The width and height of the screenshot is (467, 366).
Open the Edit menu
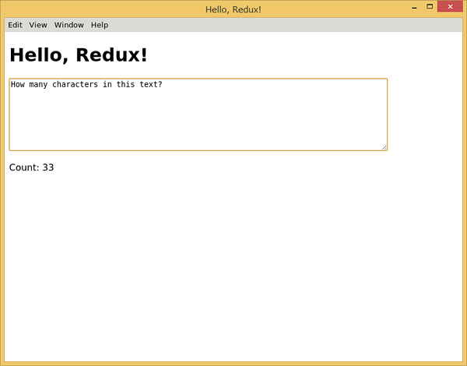(15, 25)
